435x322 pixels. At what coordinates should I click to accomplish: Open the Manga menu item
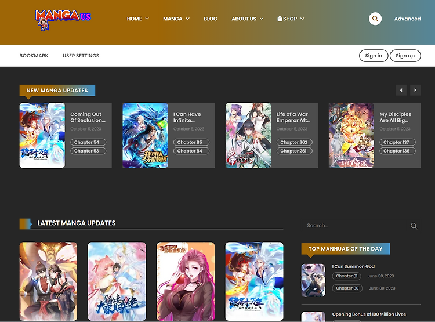(173, 19)
